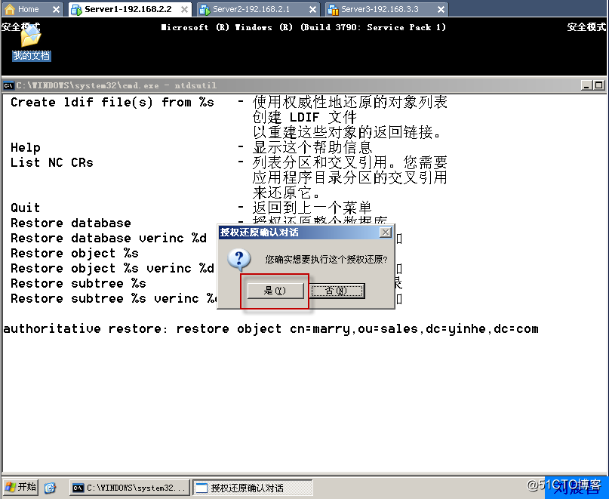
Task: Click the blue question mark icon
Action: pyautogui.click(x=239, y=260)
